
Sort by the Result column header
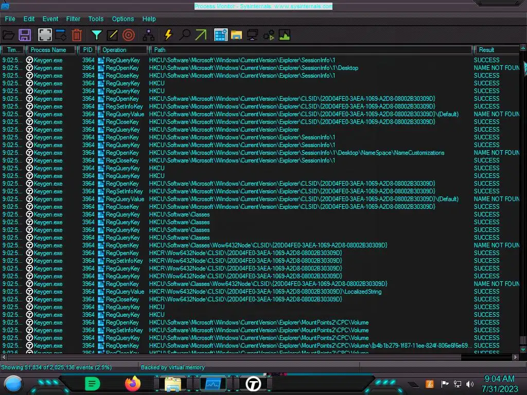click(x=497, y=50)
